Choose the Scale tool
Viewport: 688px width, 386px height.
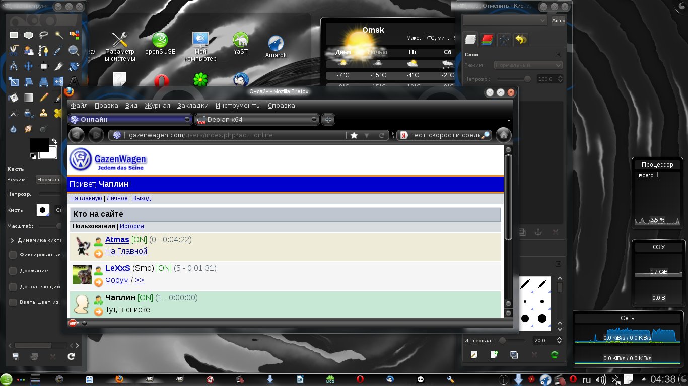pyautogui.click(x=14, y=81)
